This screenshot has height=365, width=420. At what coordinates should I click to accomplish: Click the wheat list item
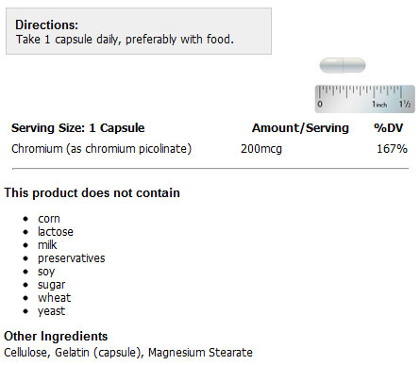tap(55, 298)
